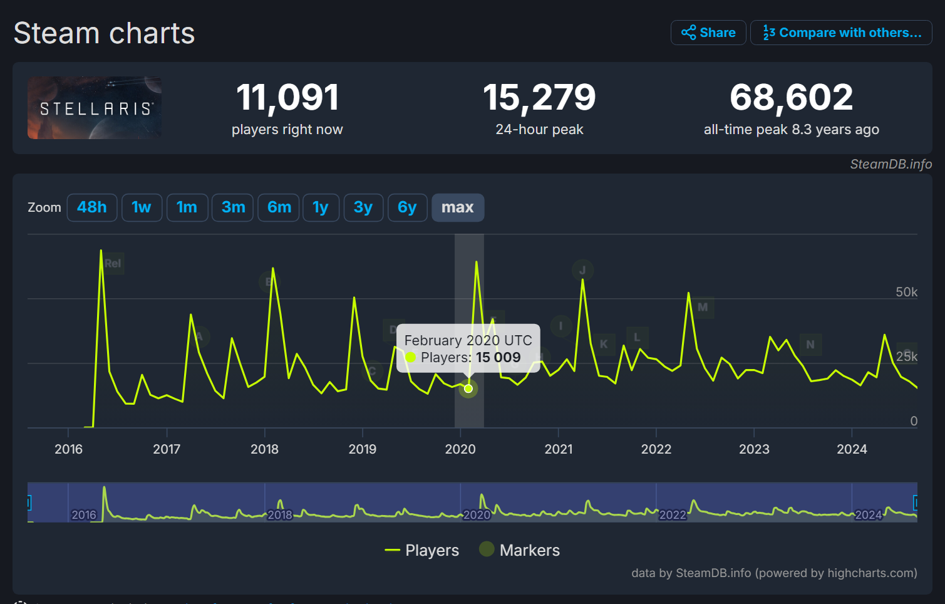
Task: Click the Steam charts heading
Action: pos(105,33)
